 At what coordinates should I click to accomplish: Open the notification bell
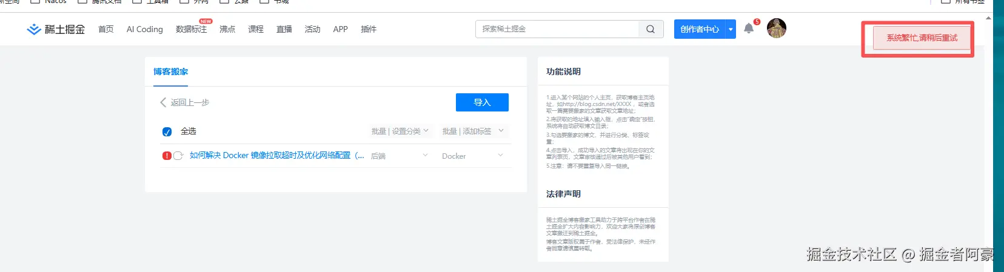click(x=749, y=28)
